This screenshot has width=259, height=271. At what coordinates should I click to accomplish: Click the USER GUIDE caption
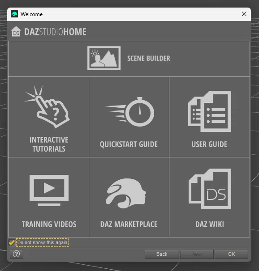coord(209,144)
